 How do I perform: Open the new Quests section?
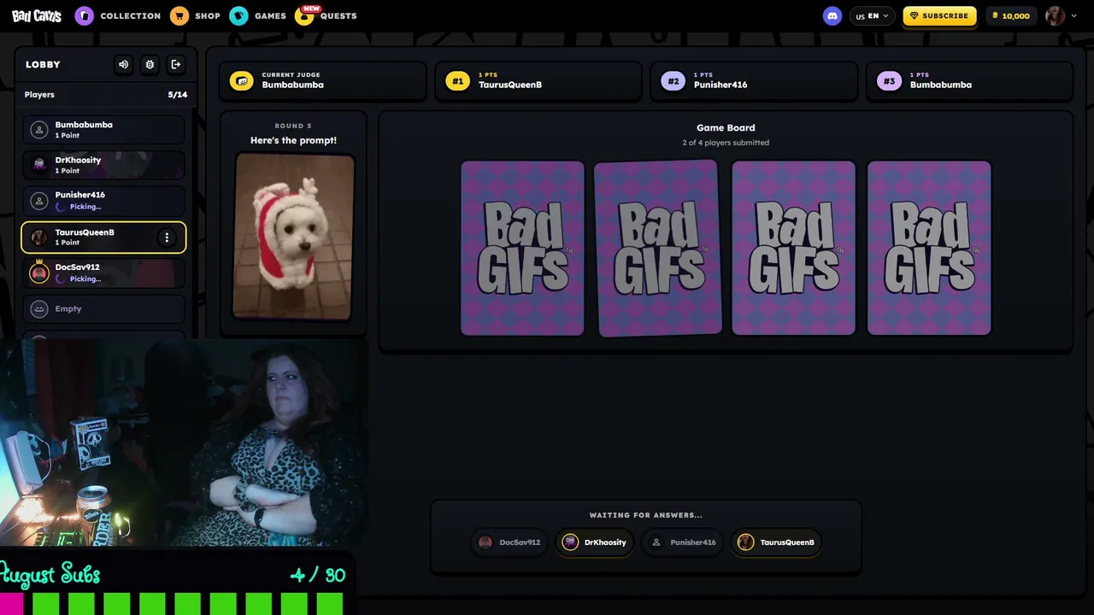pos(326,15)
